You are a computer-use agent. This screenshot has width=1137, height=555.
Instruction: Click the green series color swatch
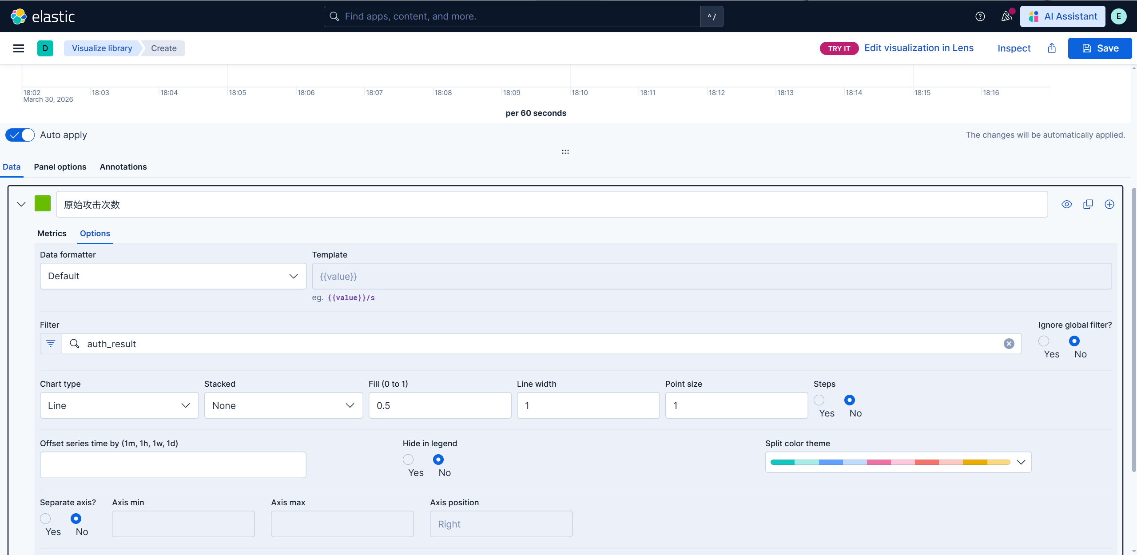pyautogui.click(x=43, y=204)
